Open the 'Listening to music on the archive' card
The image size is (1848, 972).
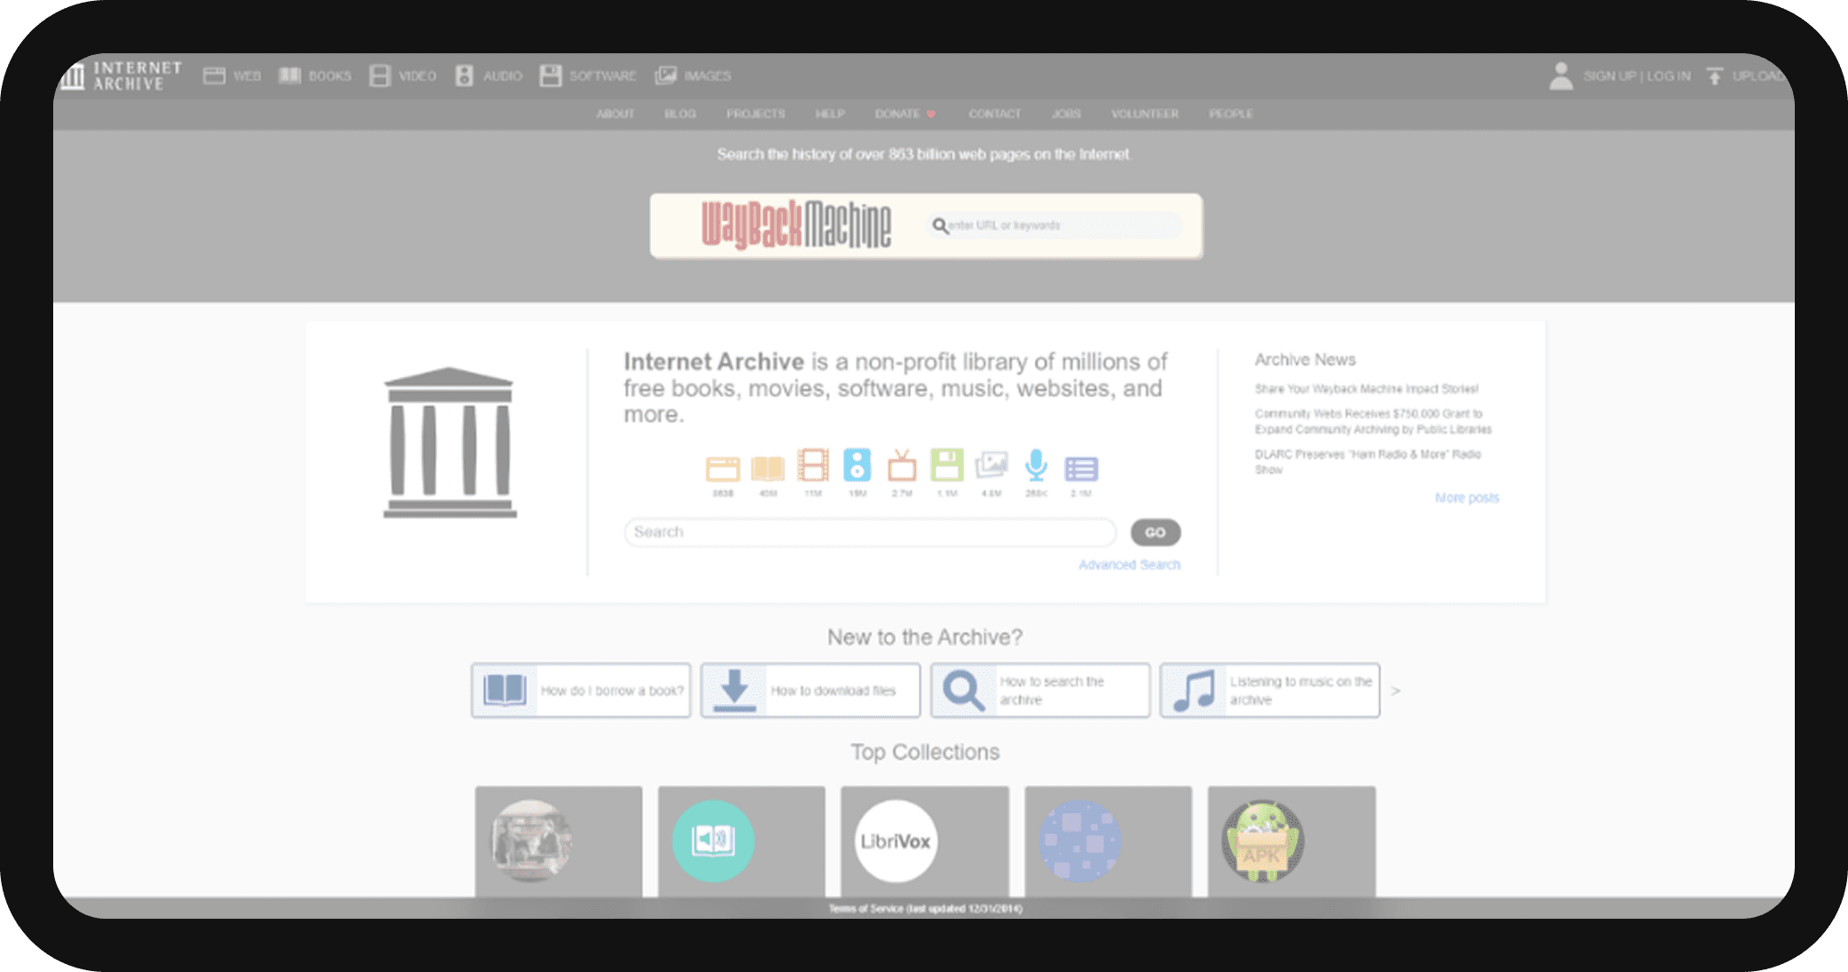(x=1270, y=691)
